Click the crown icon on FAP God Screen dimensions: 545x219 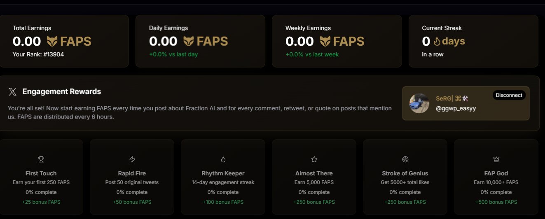pyautogui.click(x=496, y=159)
